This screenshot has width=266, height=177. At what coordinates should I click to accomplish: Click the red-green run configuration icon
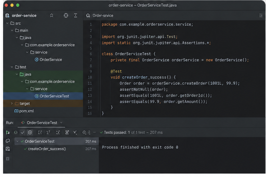click(23, 123)
